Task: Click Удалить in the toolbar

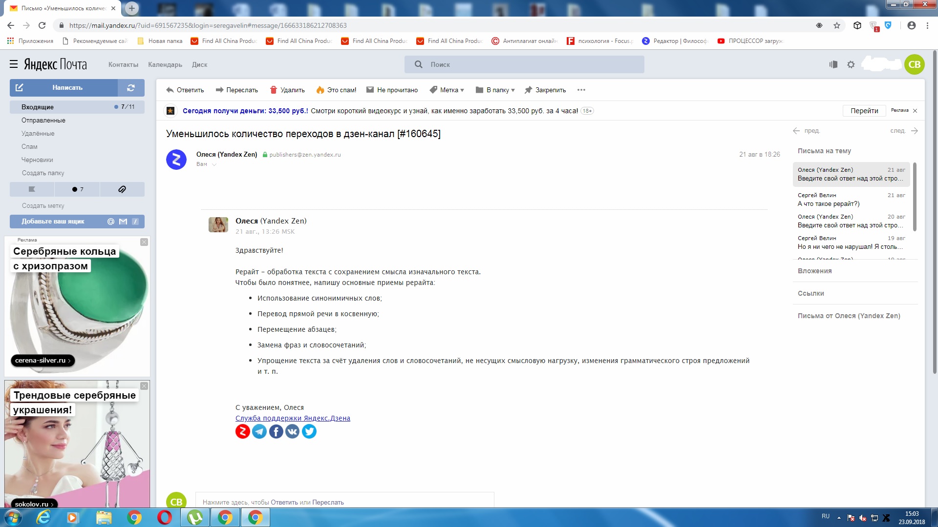Action: tap(287, 90)
